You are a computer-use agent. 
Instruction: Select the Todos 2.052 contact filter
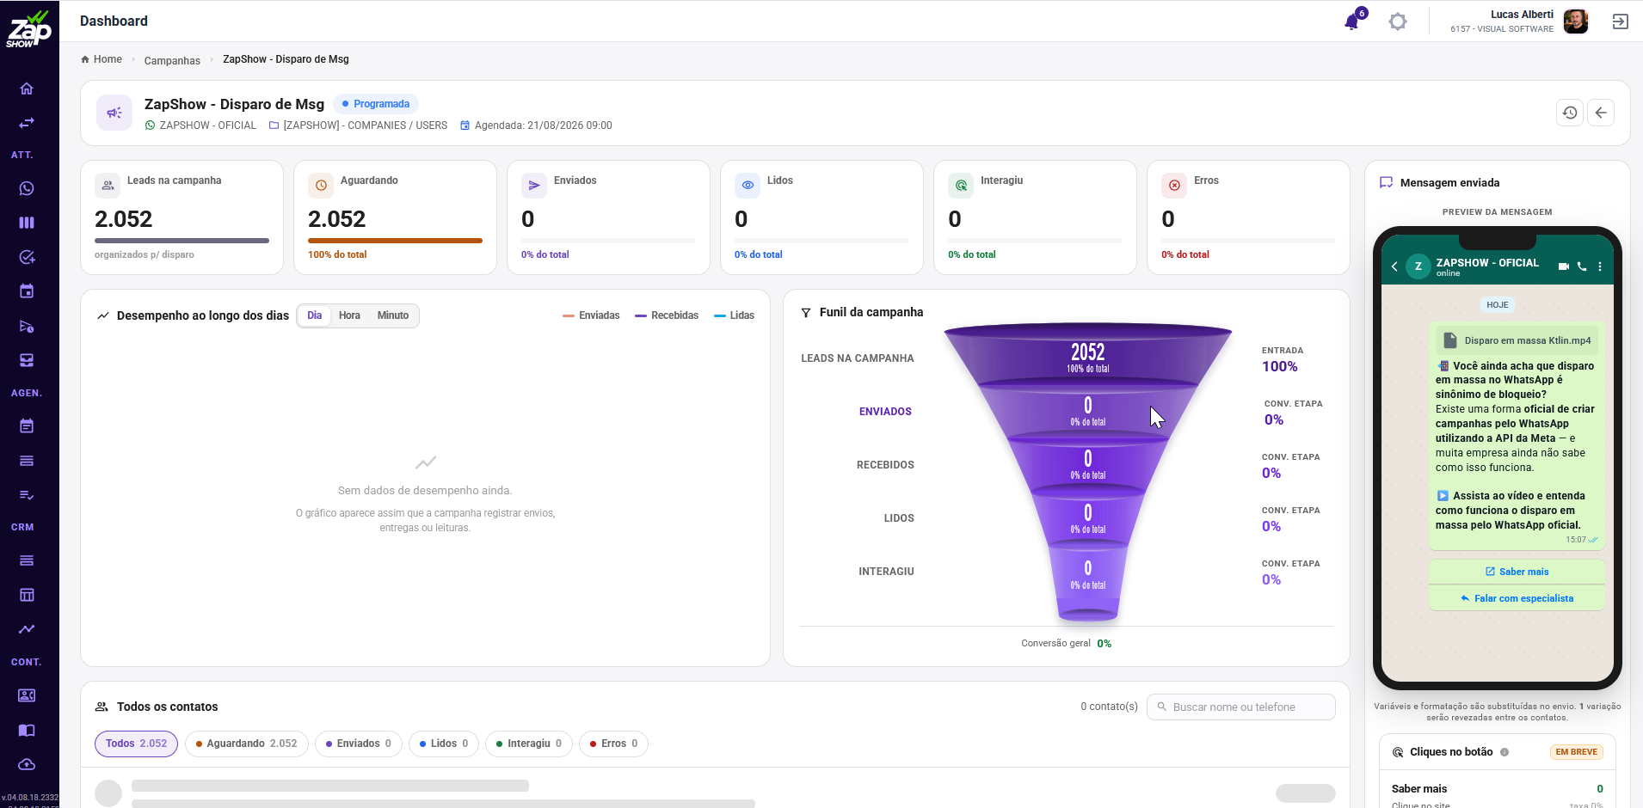coord(136,744)
